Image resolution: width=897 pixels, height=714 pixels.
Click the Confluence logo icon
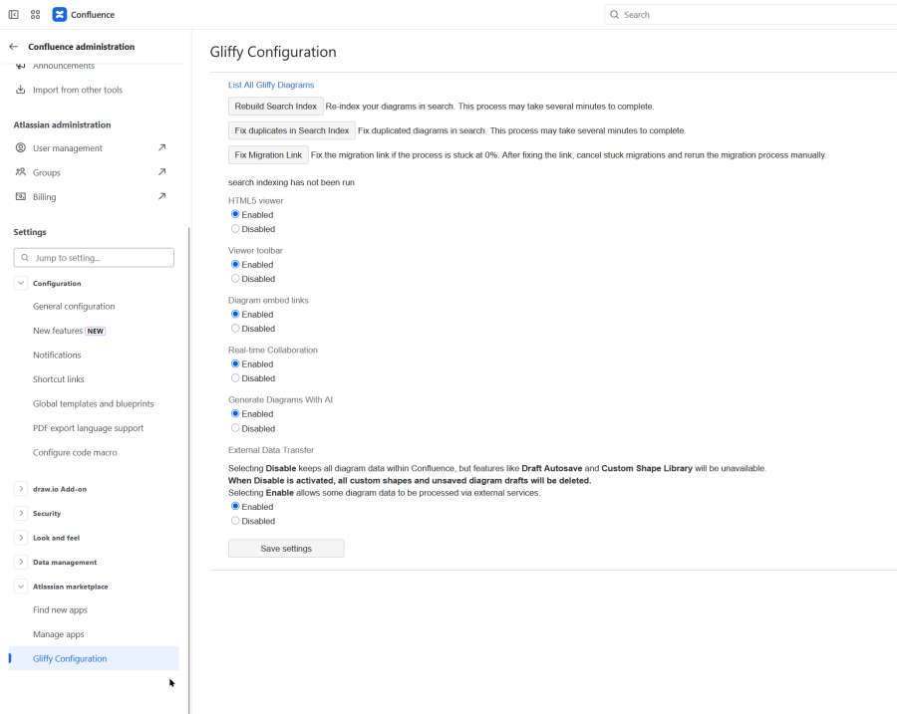tap(60, 15)
